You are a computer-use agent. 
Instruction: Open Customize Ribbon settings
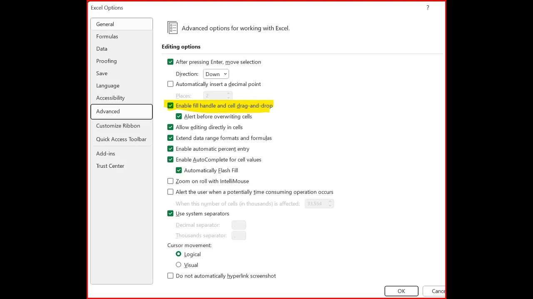(x=121, y=126)
